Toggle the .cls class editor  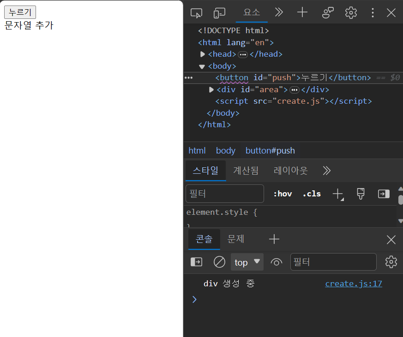(x=312, y=194)
